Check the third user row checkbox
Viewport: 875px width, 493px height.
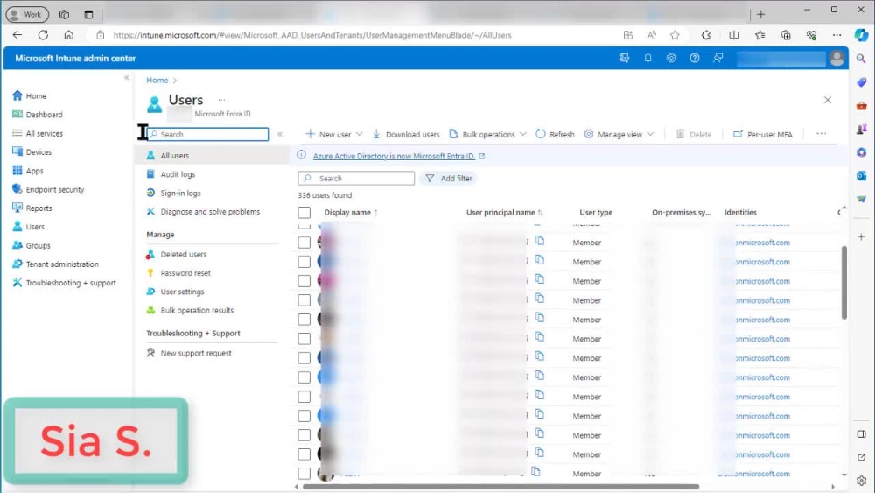point(304,281)
